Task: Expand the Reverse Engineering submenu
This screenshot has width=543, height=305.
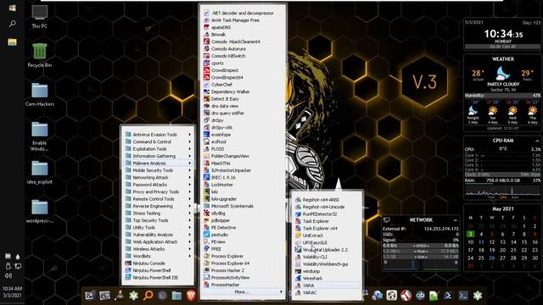Action: tap(159, 206)
